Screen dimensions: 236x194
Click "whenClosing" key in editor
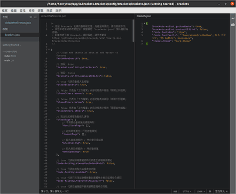point(71,143)
